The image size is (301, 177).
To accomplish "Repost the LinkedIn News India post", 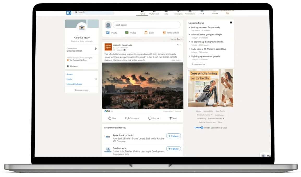I will click(x=154, y=118).
